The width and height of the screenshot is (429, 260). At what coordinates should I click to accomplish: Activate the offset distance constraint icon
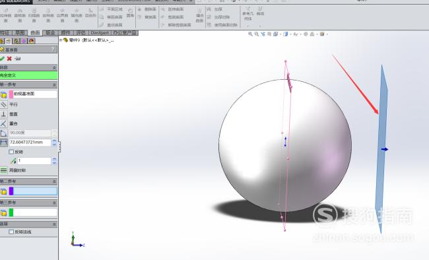tap(3, 143)
